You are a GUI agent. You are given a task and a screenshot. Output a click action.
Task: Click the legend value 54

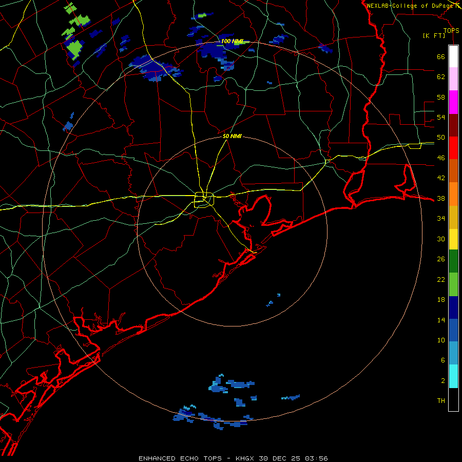[x=441, y=117]
